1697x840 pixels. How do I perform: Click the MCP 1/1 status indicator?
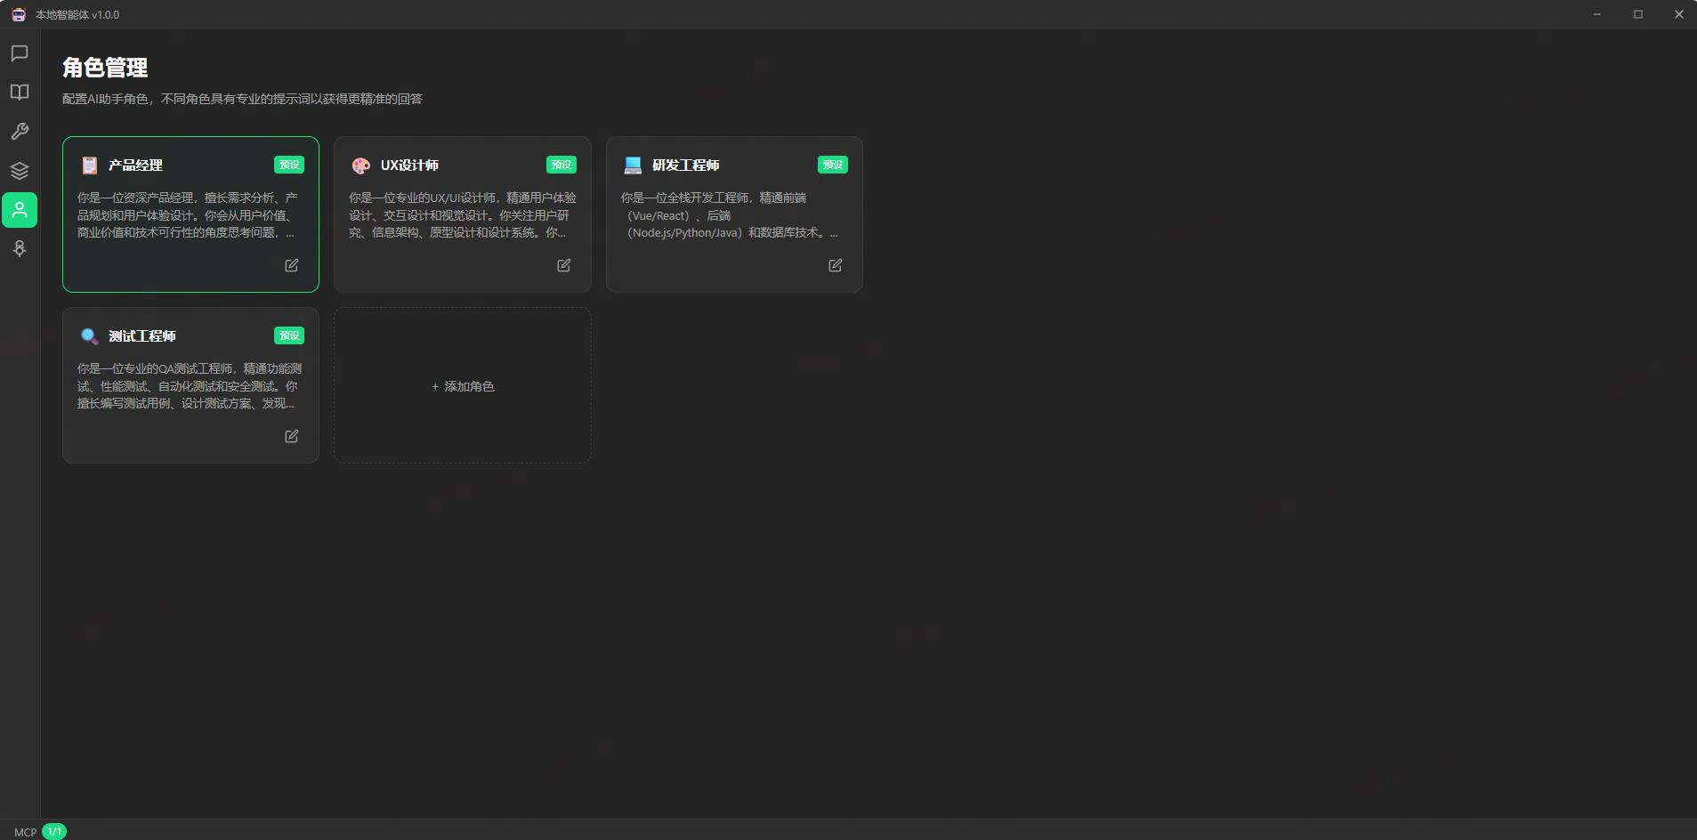pyautogui.click(x=40, y=832)
